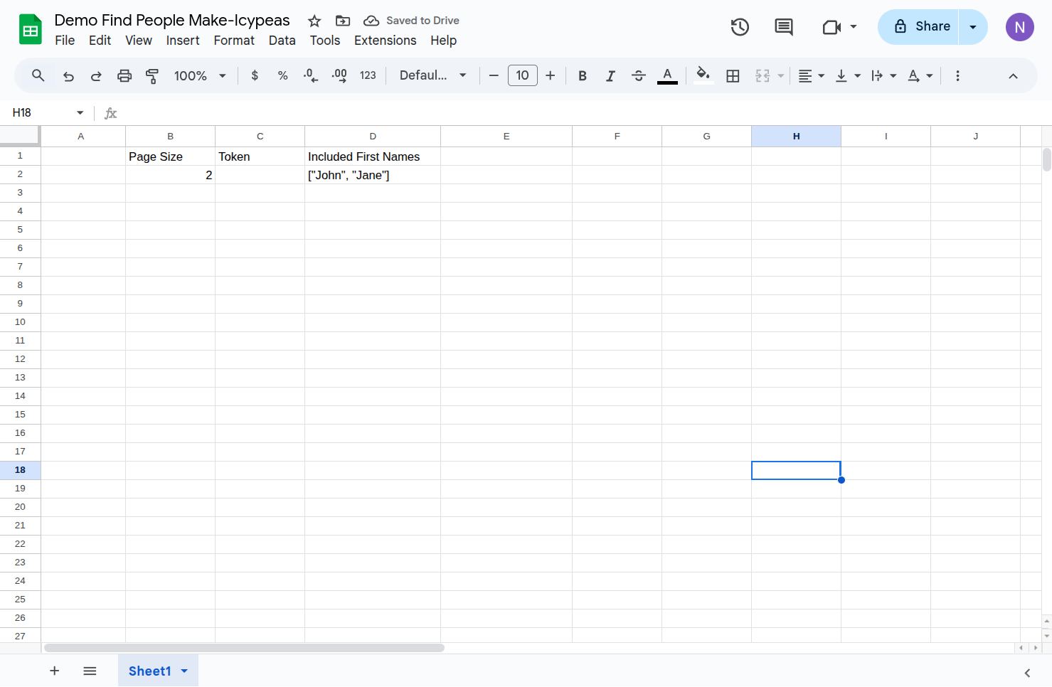Add a new sheet with plus icon
1052x687 pixels.
click(54, 671)
